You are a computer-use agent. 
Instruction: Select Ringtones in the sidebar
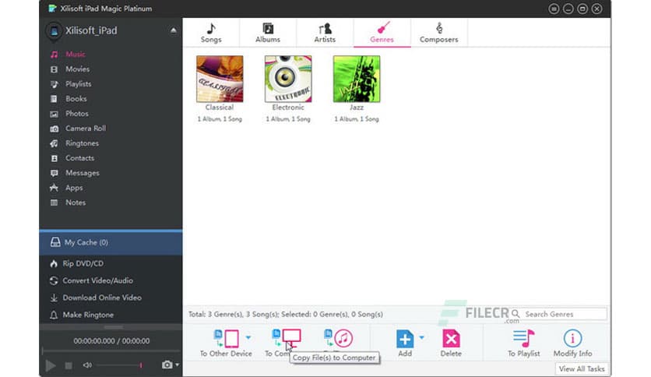coord(82,143)
